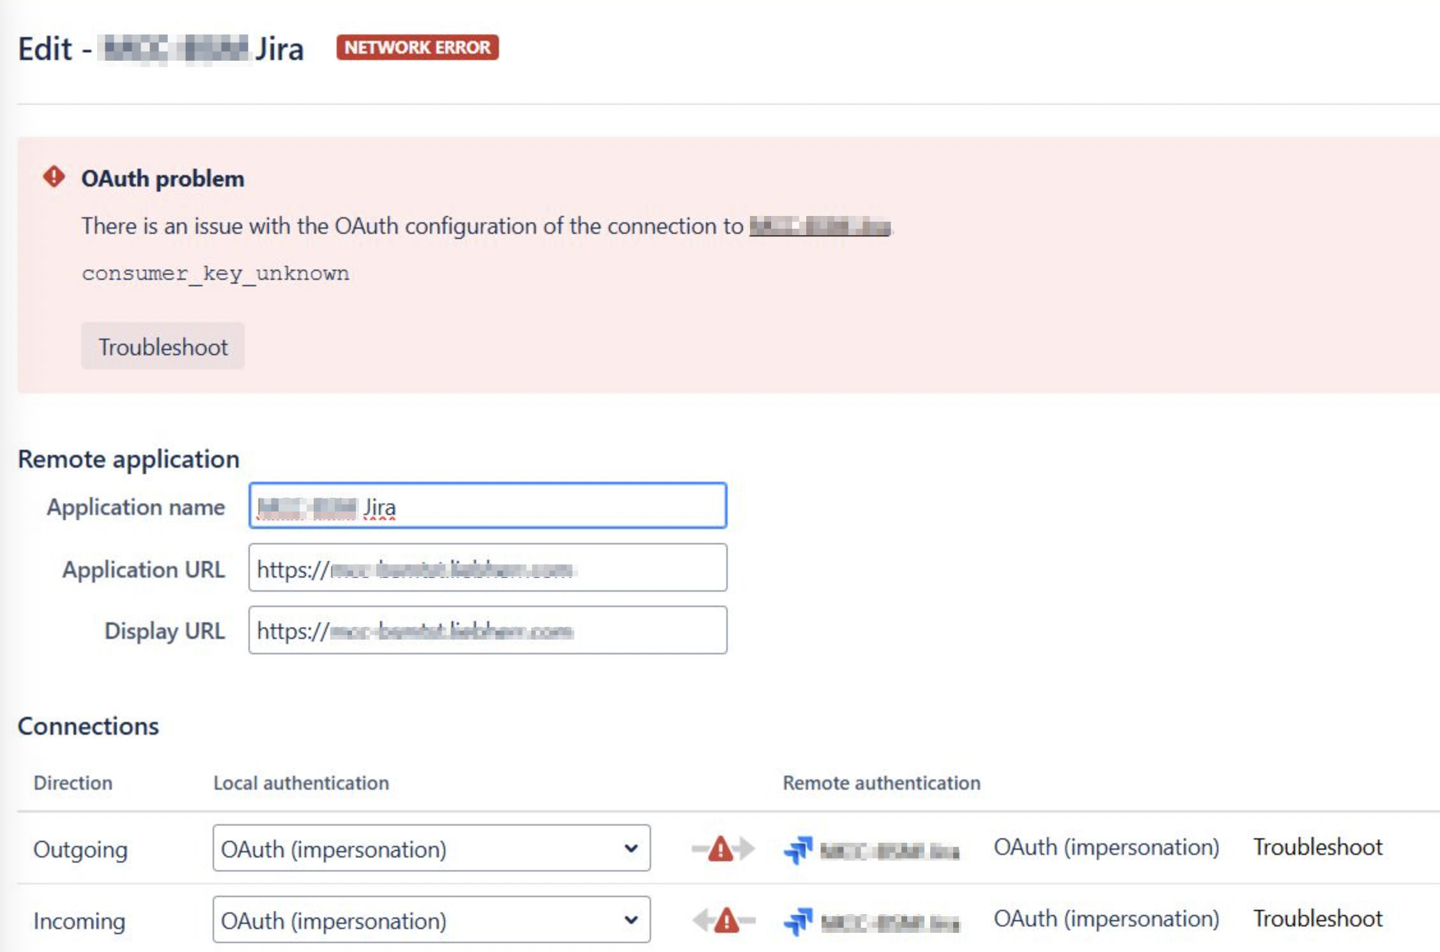This screenshot has width=1440, height=952.
Task: Click remote application name in Outgoing row
Action: click(x=889, y=851)
